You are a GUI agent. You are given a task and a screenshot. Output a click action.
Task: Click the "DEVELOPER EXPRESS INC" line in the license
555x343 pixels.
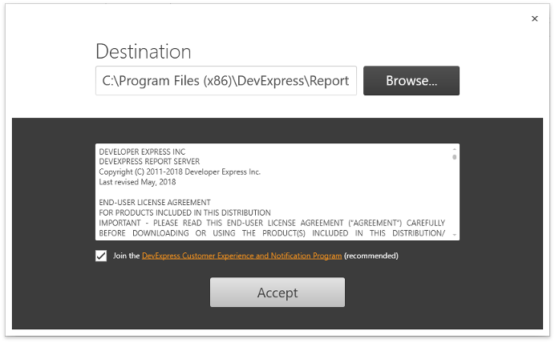142,151
